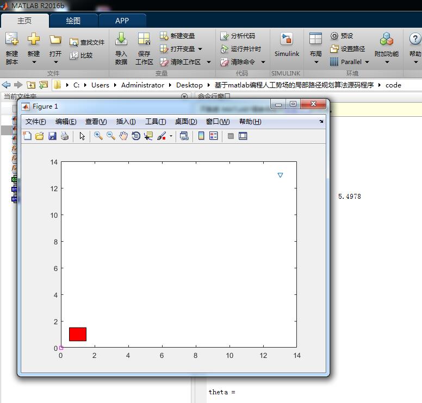Screen dimensions: 422x403
Task: Click 比较 compare button
Action: pyautogui.click(x=81, y=55)
